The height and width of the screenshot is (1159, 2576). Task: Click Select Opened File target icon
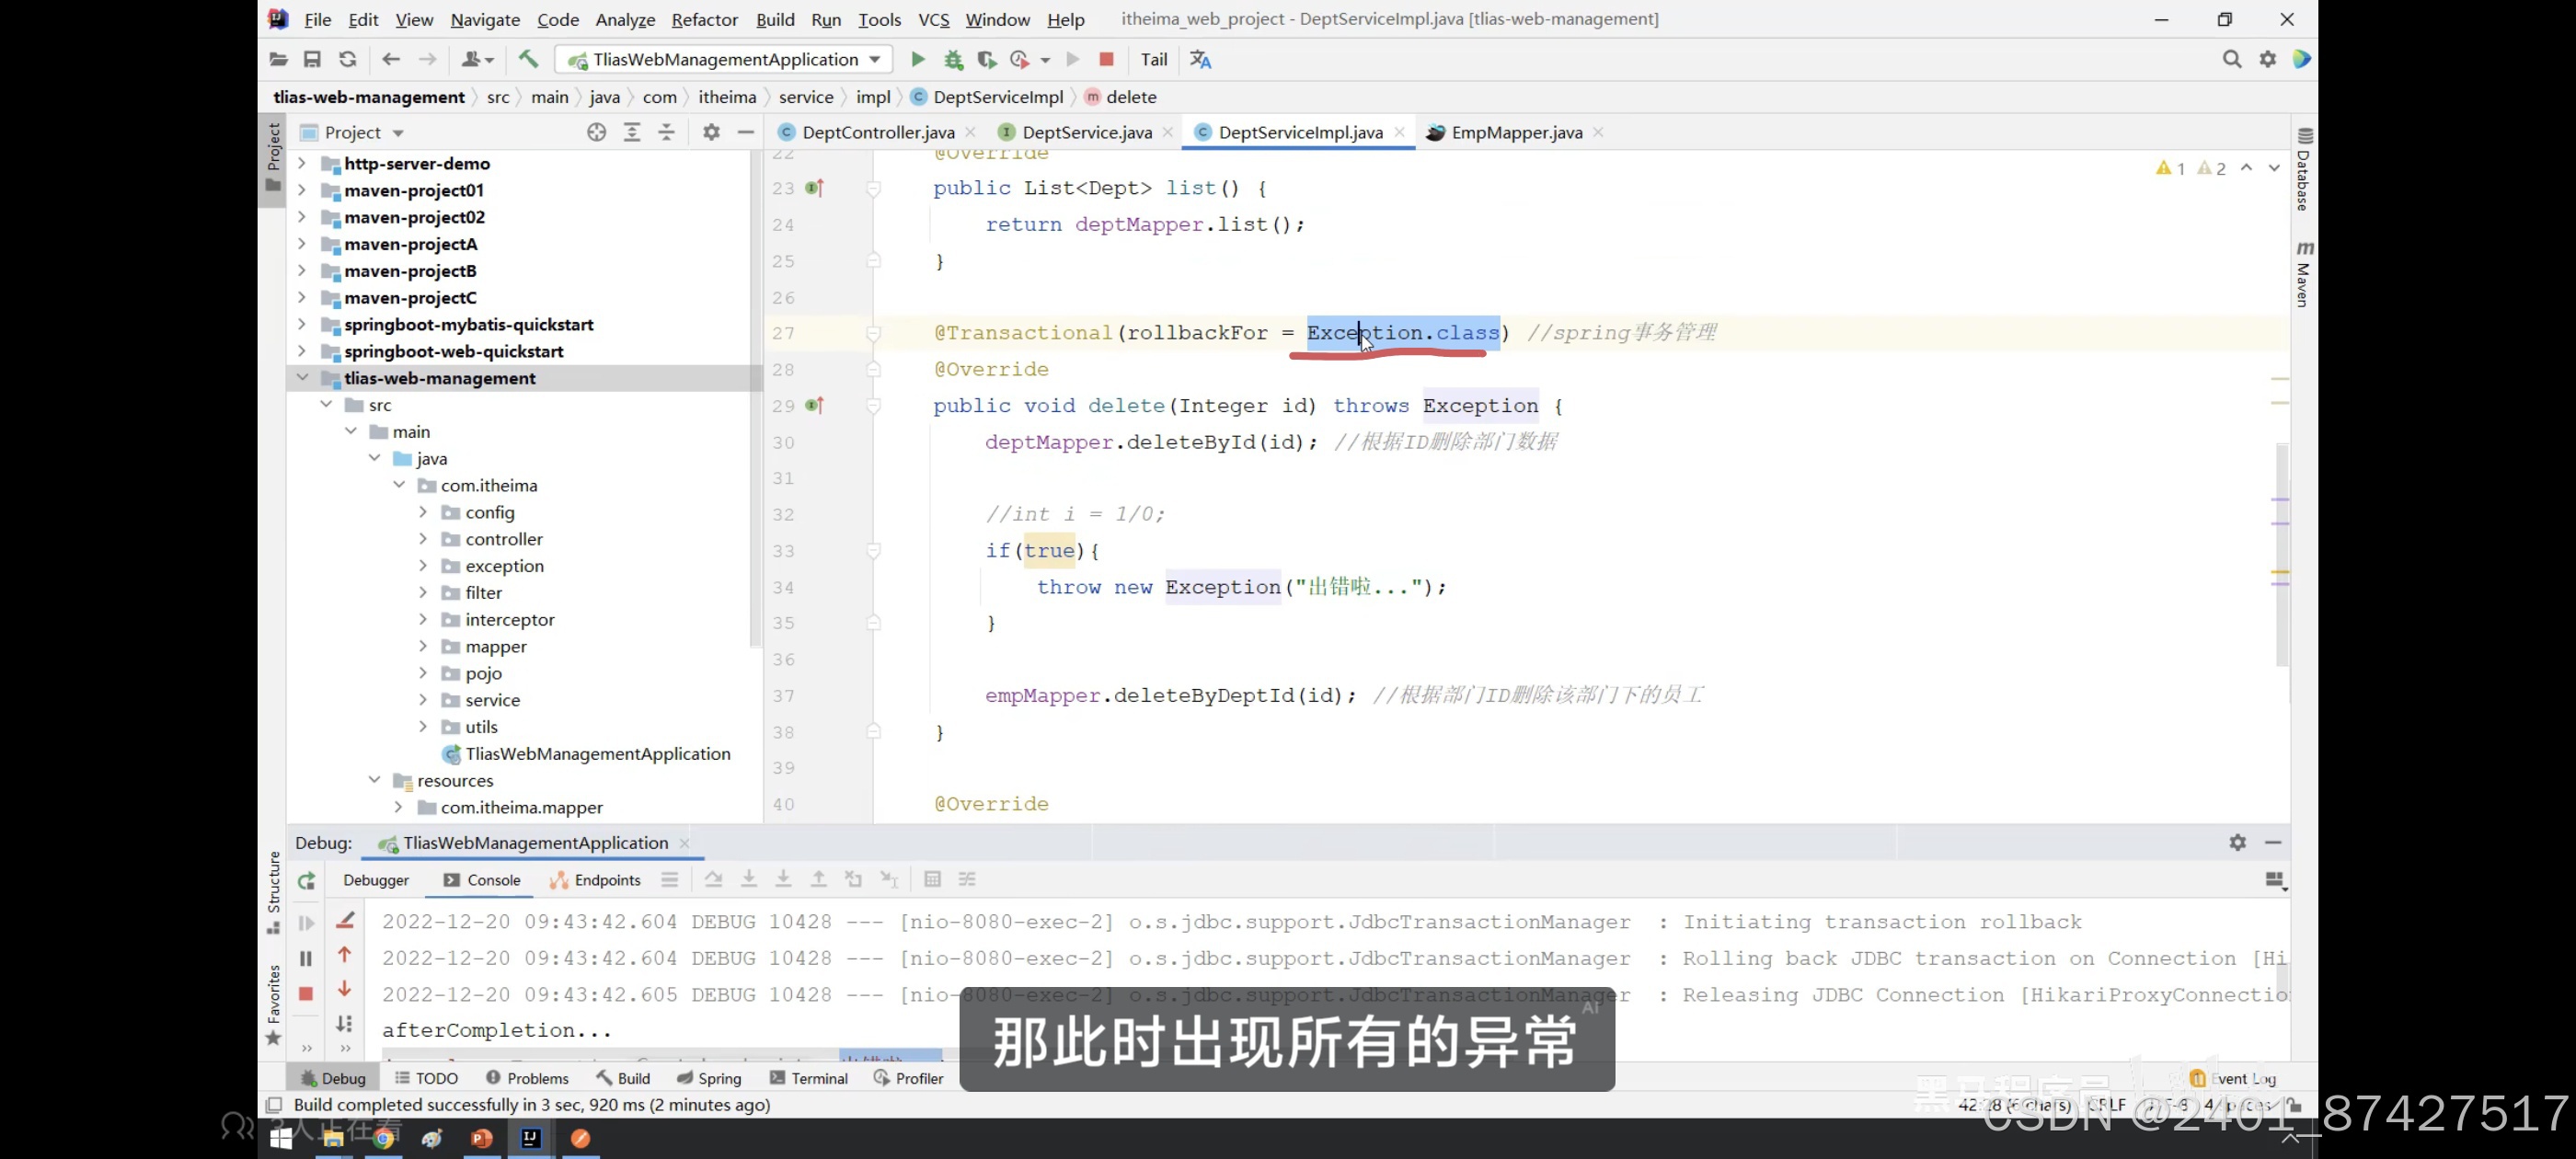coord(596,132)
